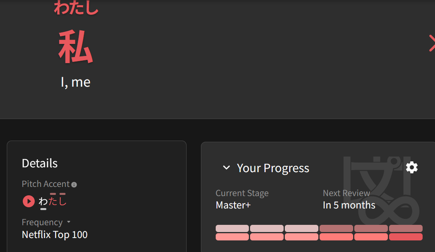Select the "I, me" meaning text
Image resolution: width=435 pixels, height=252 pixels.
(75, 82)
